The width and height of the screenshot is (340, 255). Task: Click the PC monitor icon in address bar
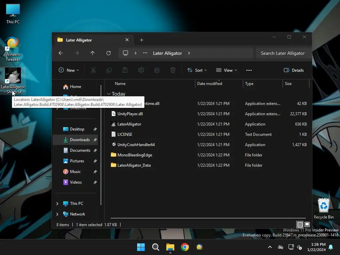pyautogui.click(x=126, y=53)
